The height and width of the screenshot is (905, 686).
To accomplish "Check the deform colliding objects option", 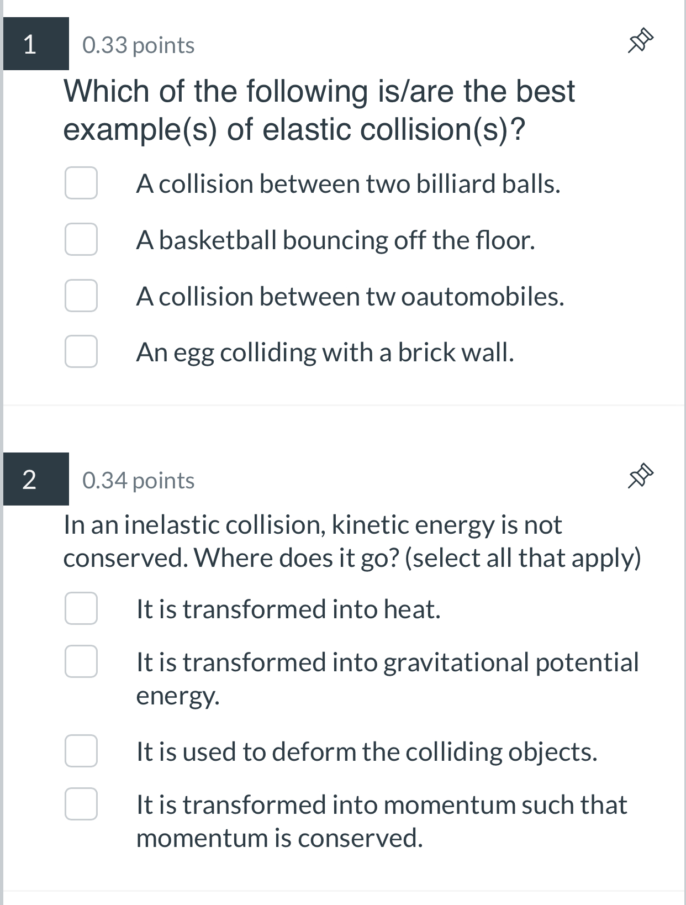I will (x=81, y=750).
